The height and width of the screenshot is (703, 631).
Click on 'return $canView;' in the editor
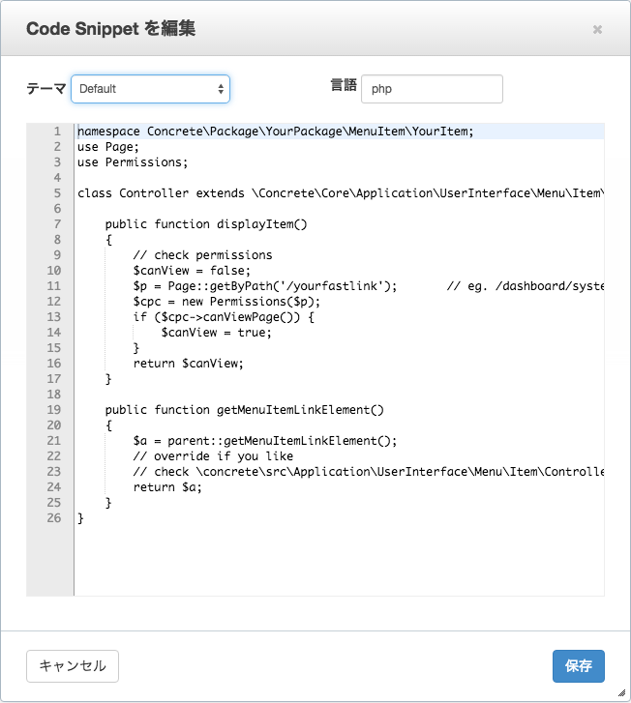188,364
